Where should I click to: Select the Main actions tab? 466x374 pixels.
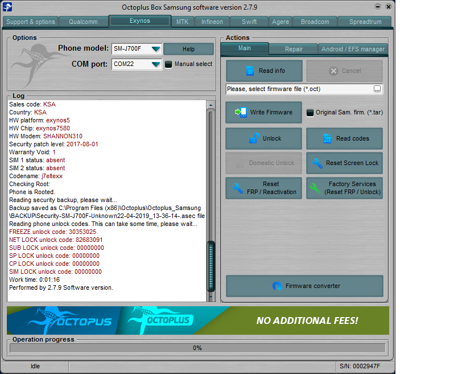point(245,48)
